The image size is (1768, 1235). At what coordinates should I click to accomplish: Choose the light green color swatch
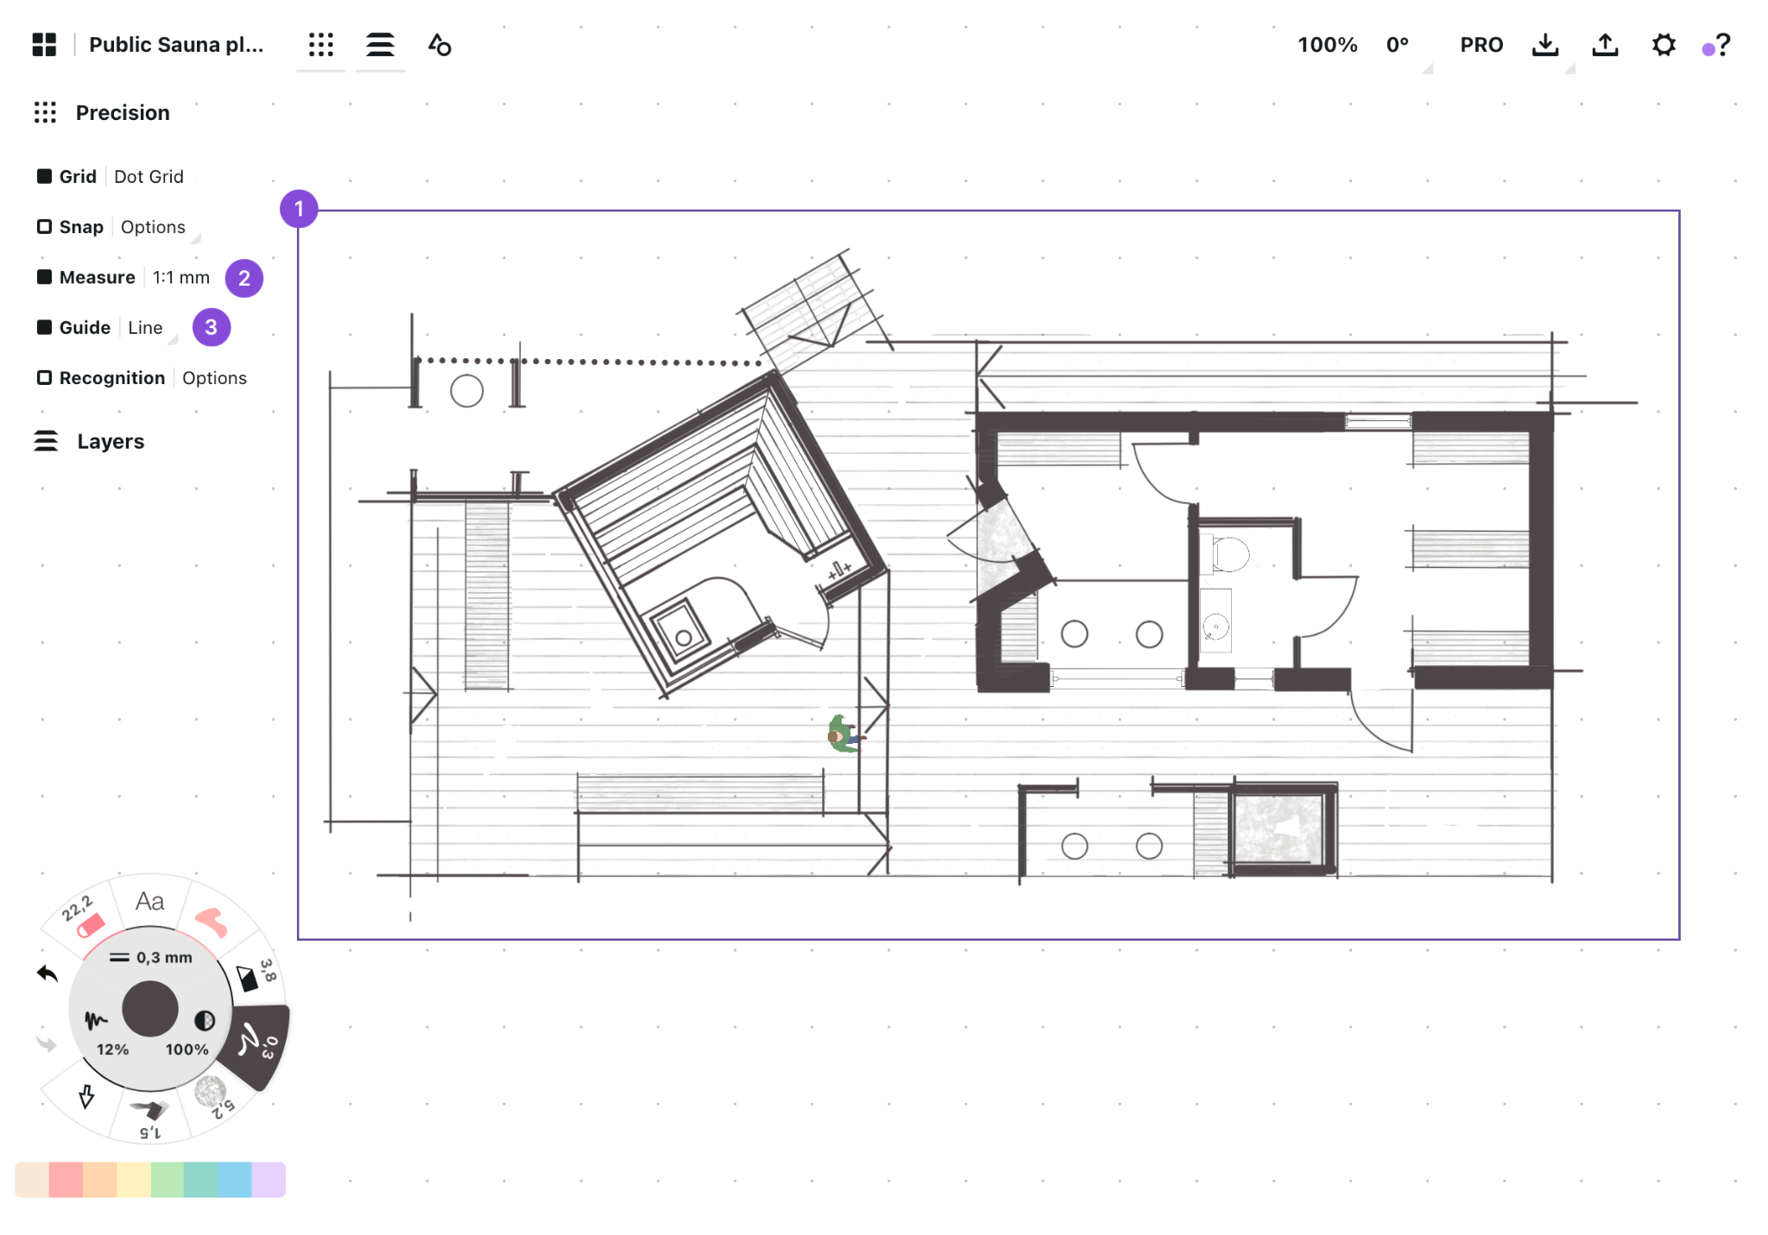point(167,1179)
